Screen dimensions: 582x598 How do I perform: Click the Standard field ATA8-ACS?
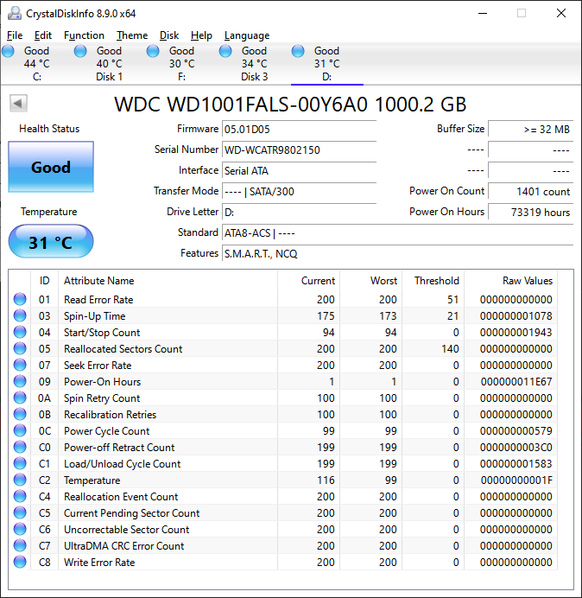(x=397, y=232)
